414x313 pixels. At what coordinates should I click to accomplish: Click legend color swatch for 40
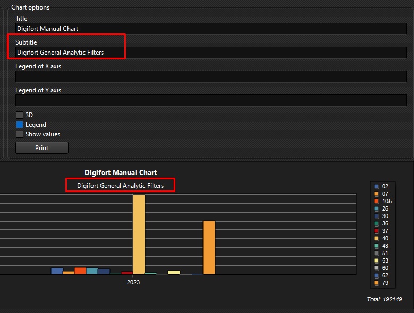tap(377, 238)
